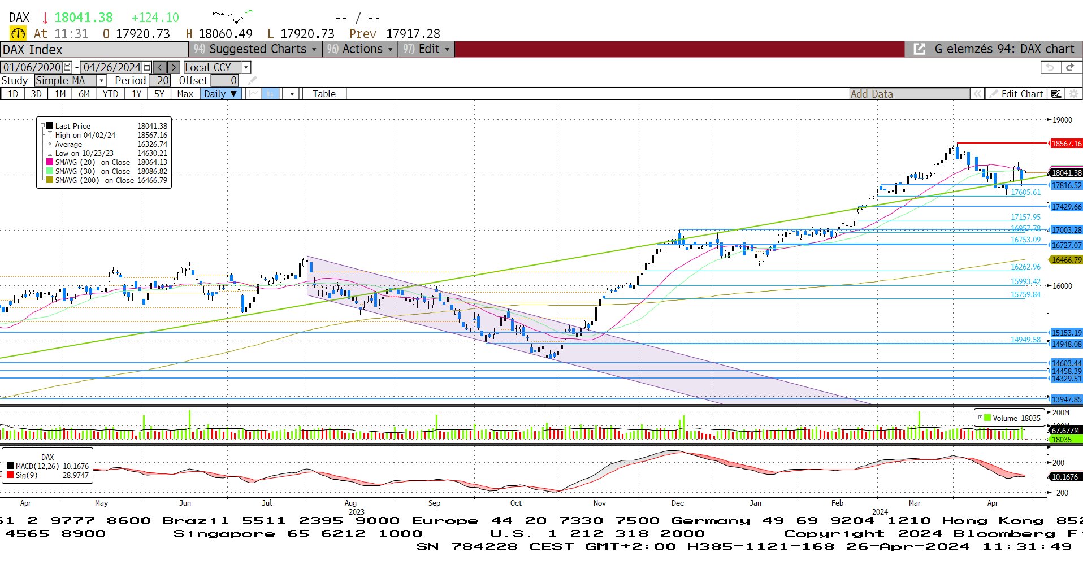Screen dimensions: 1083x578
Task: Click the G elemzés 94: DAX chart title
Action: tap(1004, 49)
